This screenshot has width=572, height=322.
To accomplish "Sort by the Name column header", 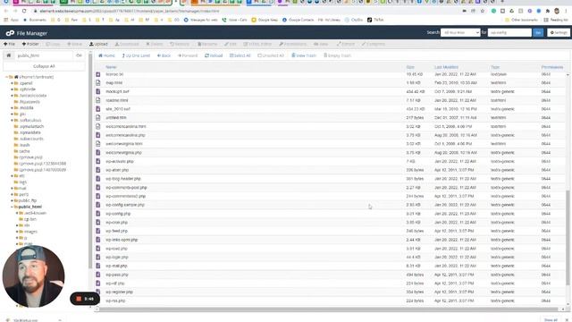I will click(x=111, y=67).
